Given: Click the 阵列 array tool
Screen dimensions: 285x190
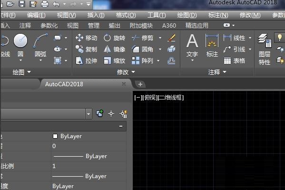Looking at the screenshot, I should click(143, 60).
